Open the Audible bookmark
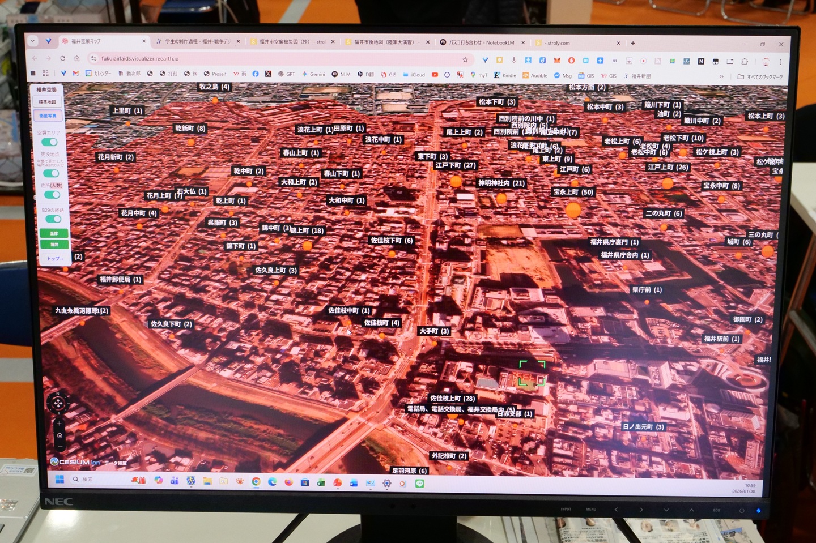This screenshot has height=543, width=816. point(535,75)
